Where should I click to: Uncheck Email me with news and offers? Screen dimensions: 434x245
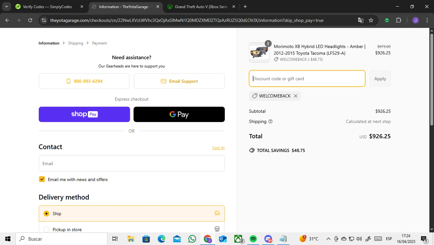click(42, 179)
